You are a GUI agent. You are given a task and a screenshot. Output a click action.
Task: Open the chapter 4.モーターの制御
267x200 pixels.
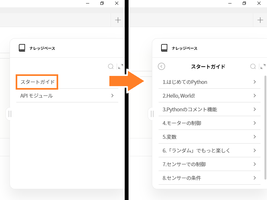(x=210, y=123)
